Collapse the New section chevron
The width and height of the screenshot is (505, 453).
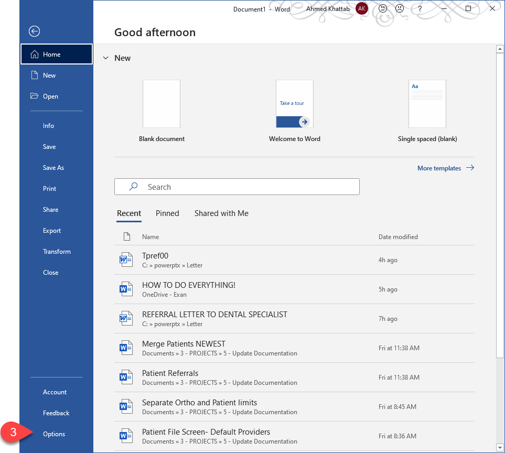coord(105,58)
